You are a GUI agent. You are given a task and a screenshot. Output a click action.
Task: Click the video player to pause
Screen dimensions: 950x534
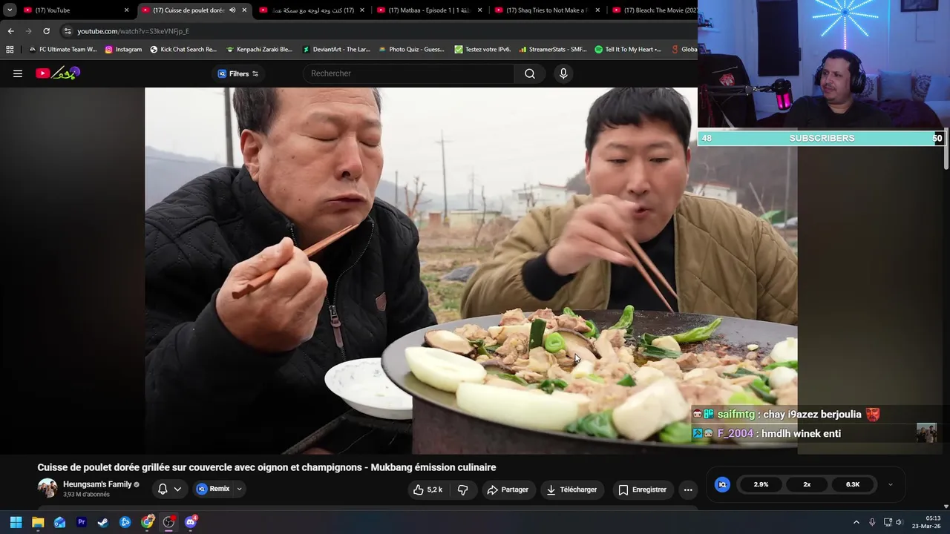(x=471, y=271)
